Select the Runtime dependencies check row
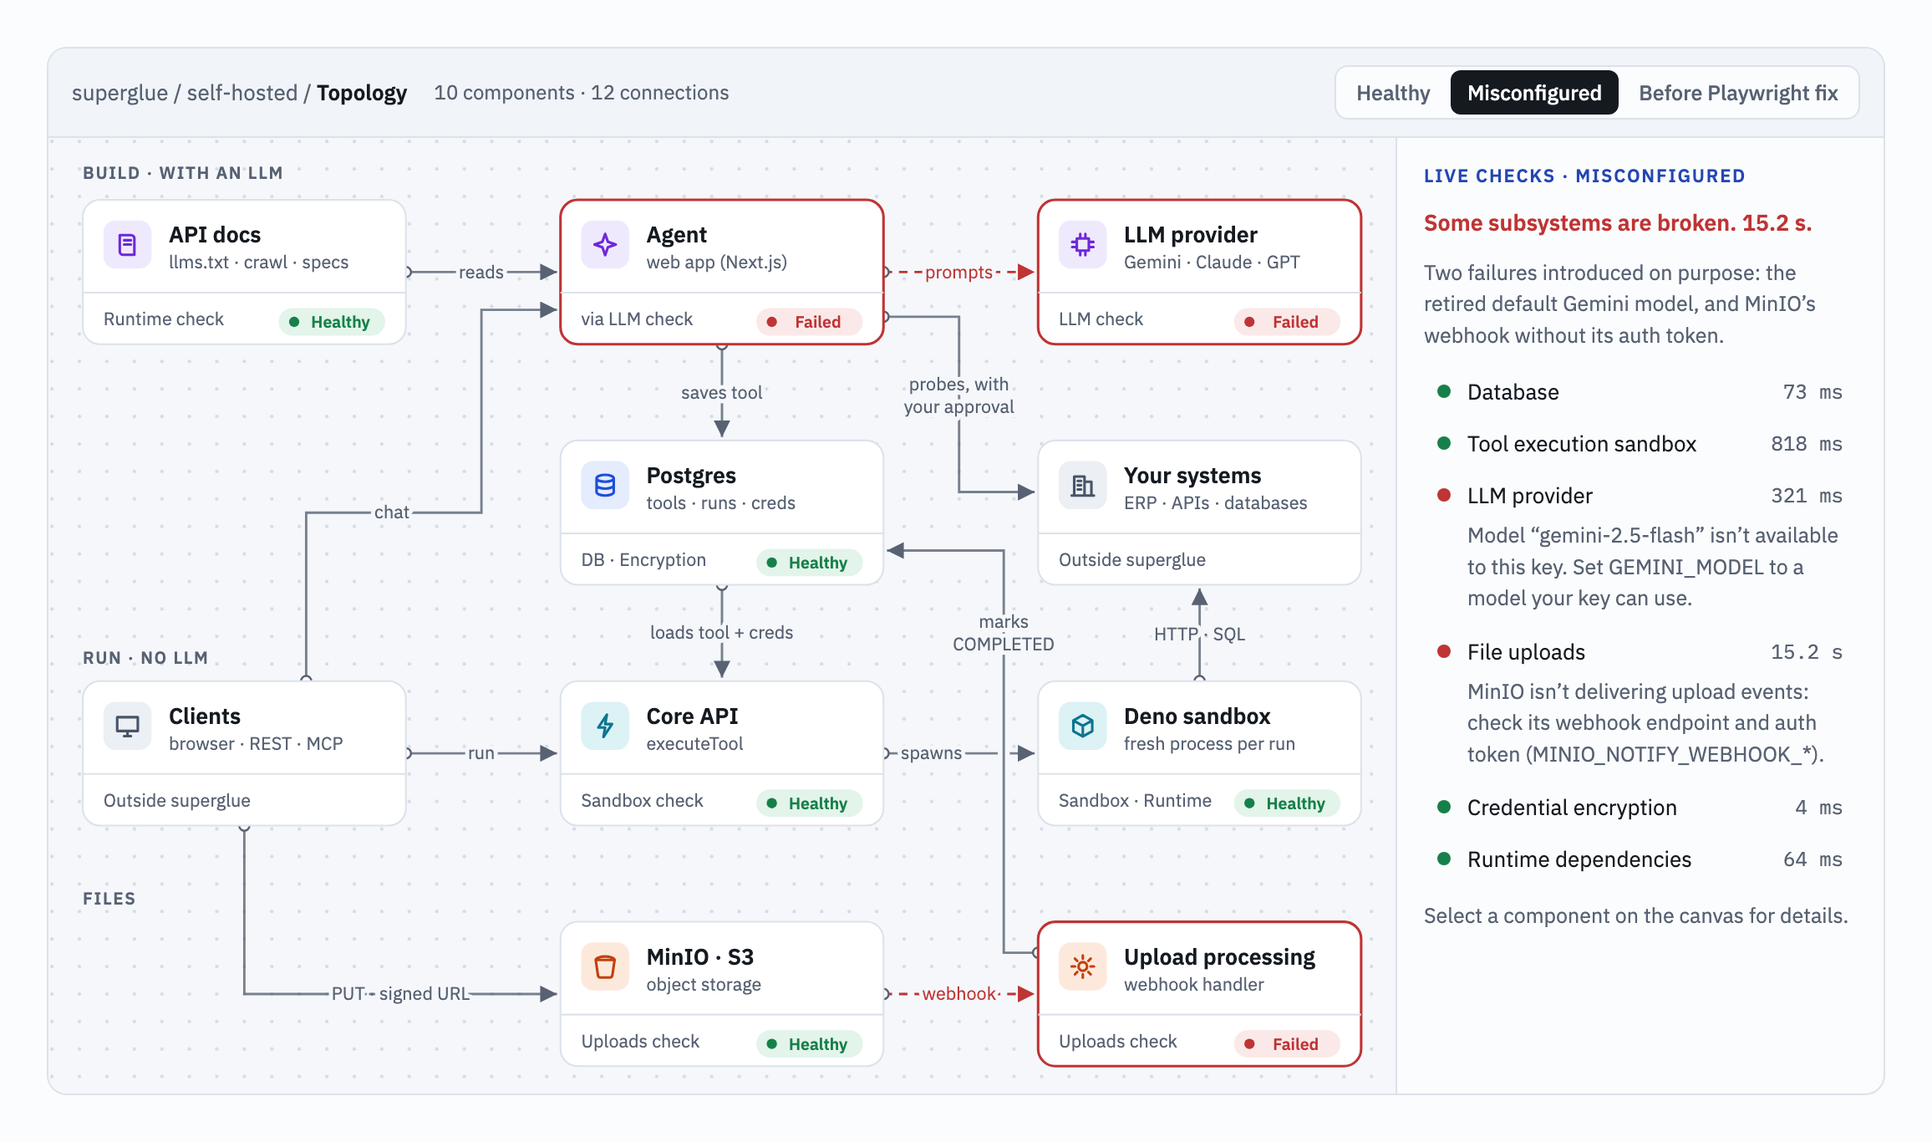This screenshot has width=1932, height=1142. (x=1639, y=859)
